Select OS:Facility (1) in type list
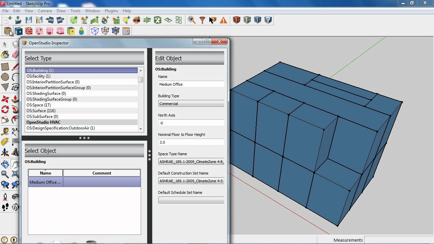The width and height of the screenshot is (434, 244). pos(81,76)
